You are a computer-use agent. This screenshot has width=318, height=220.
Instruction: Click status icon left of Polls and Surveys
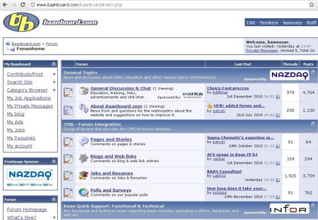[x=68, y=192]
